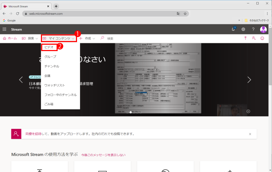This screenshot has height=172, width=272.
Task: Click the 同僚を招待 link
Action: (x=33, y=134)
